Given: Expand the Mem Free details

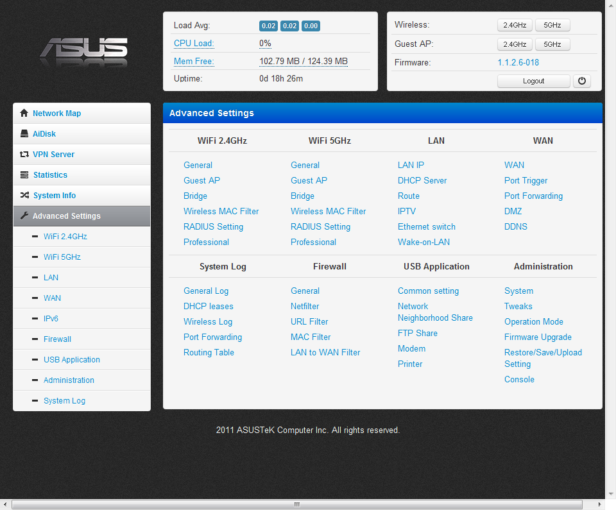Looking at the screenshot, I should [x=193, y=62].
